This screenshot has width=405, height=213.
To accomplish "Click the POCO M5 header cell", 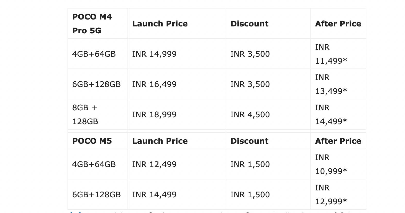I will tap(92, 141).
